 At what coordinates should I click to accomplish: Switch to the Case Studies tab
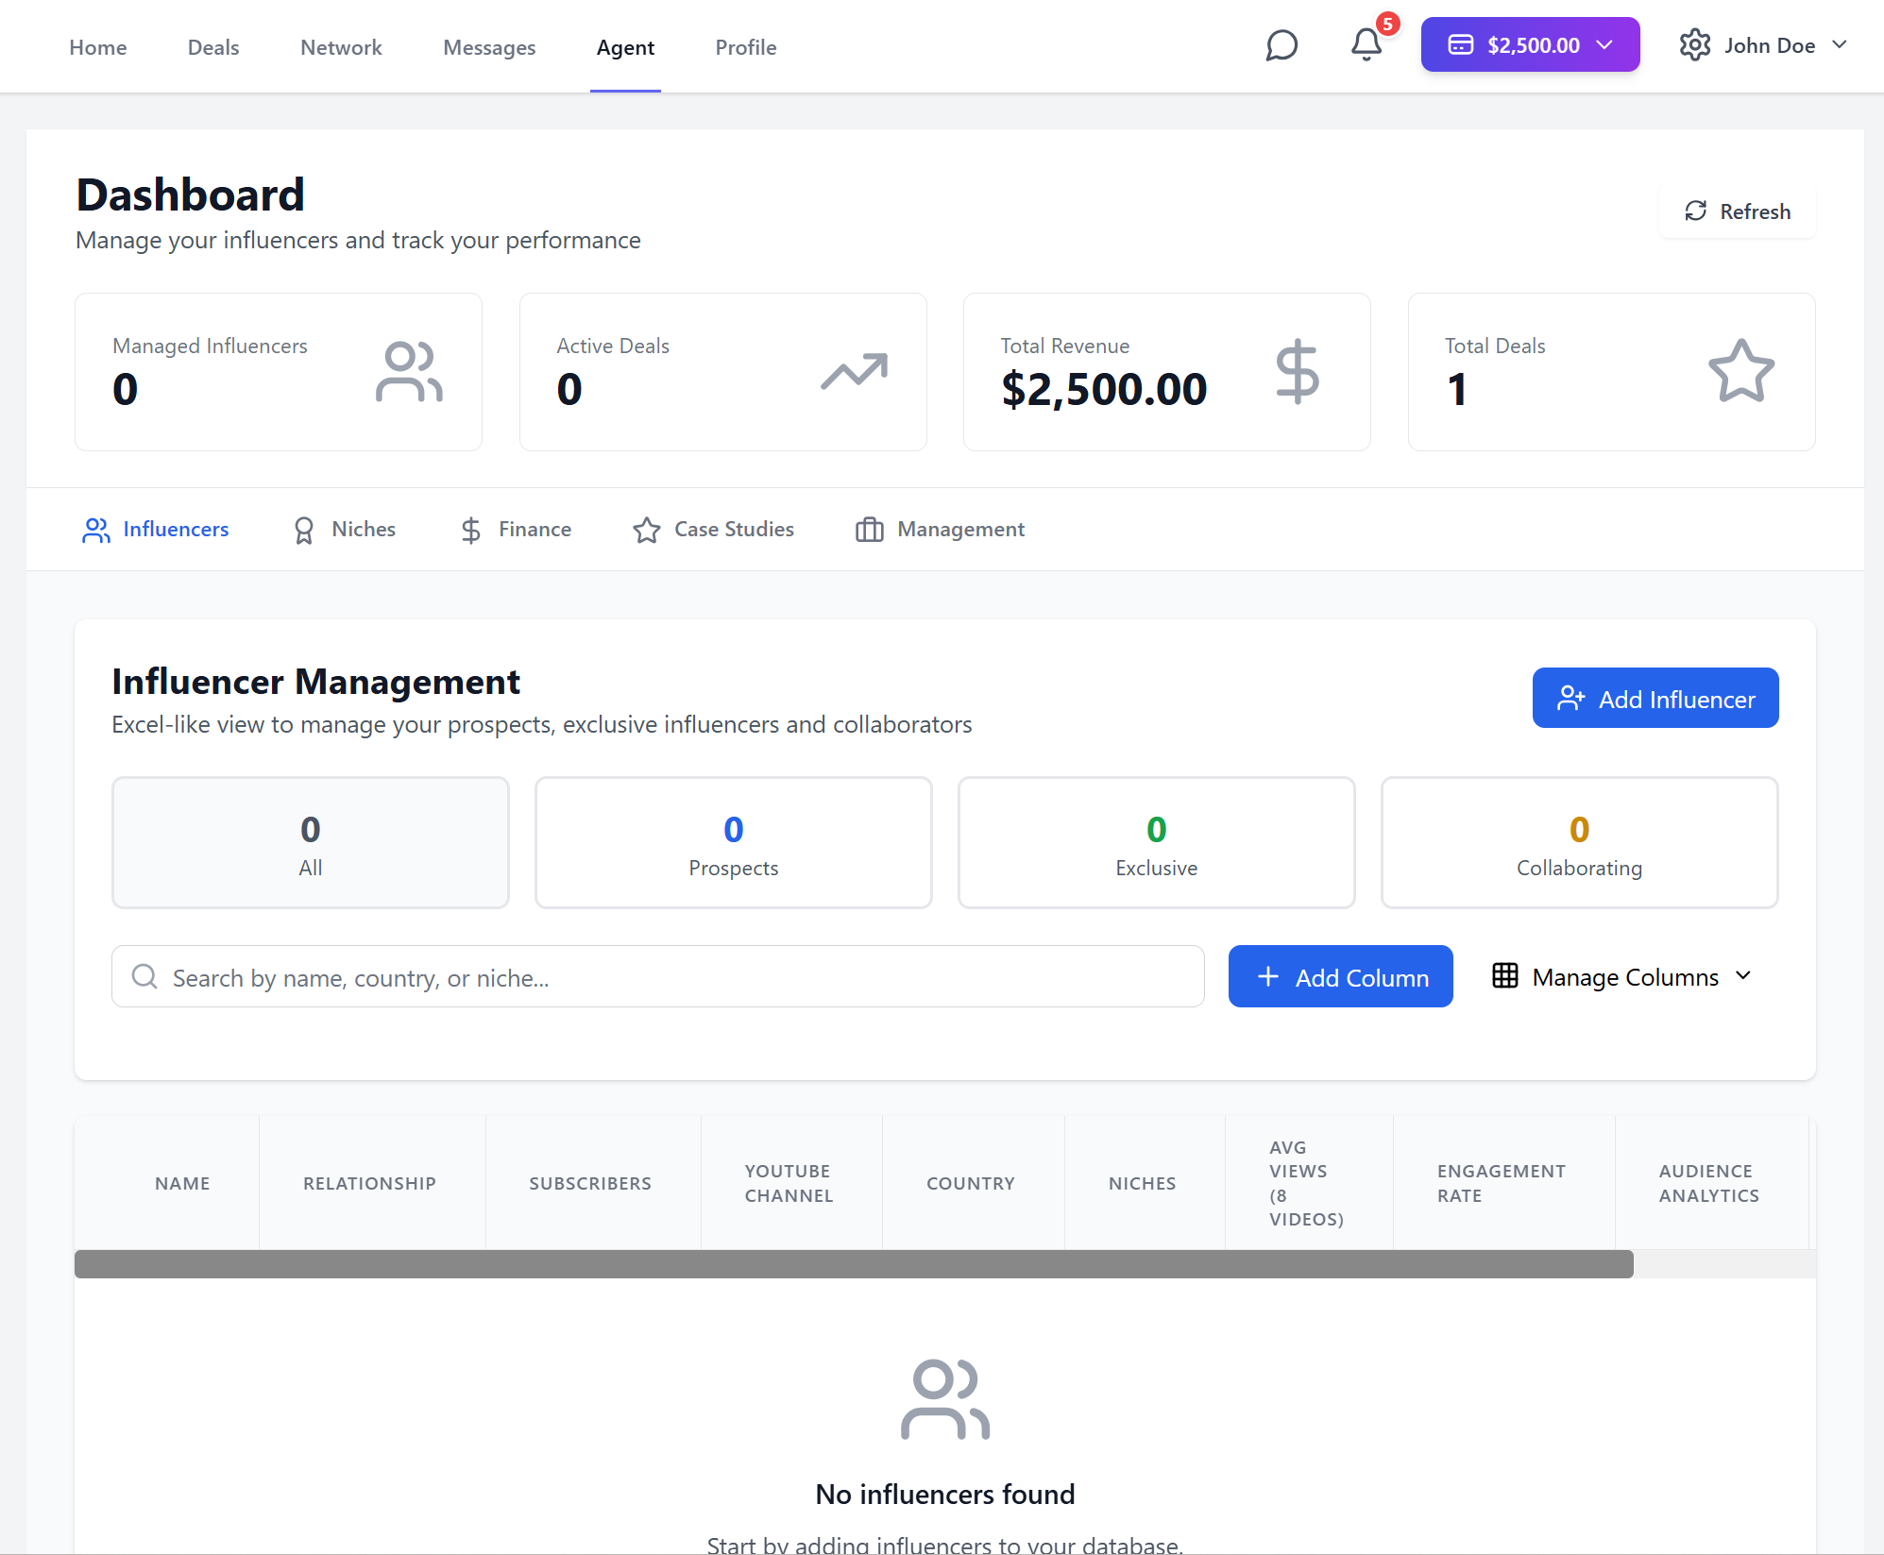point(714,530)
